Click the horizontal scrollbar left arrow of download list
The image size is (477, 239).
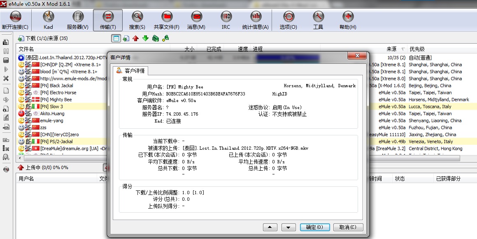pyautogui.click(x=21, y=158)
